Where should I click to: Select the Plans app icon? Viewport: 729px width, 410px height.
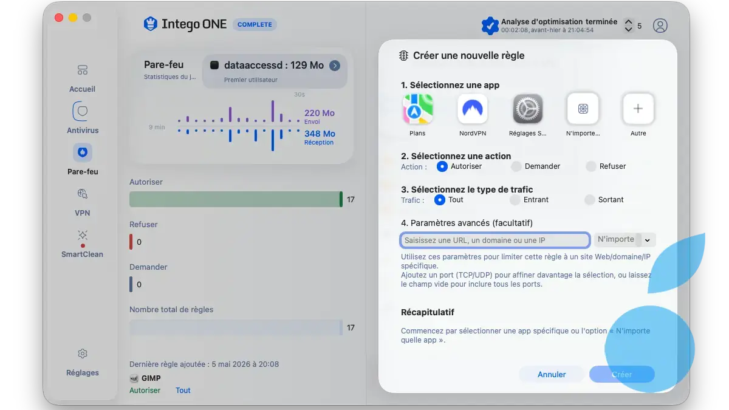pyautogui.click(x=418, y=109)
